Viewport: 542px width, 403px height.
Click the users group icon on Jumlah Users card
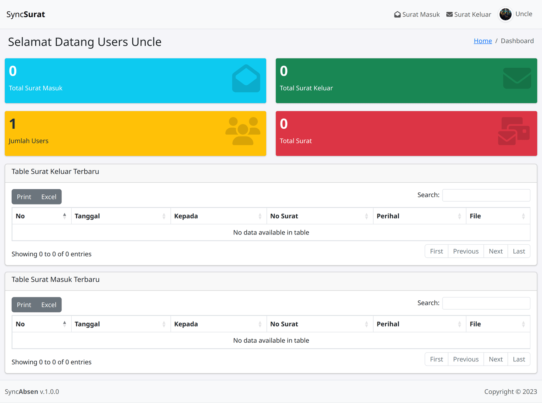pos(243,131)
